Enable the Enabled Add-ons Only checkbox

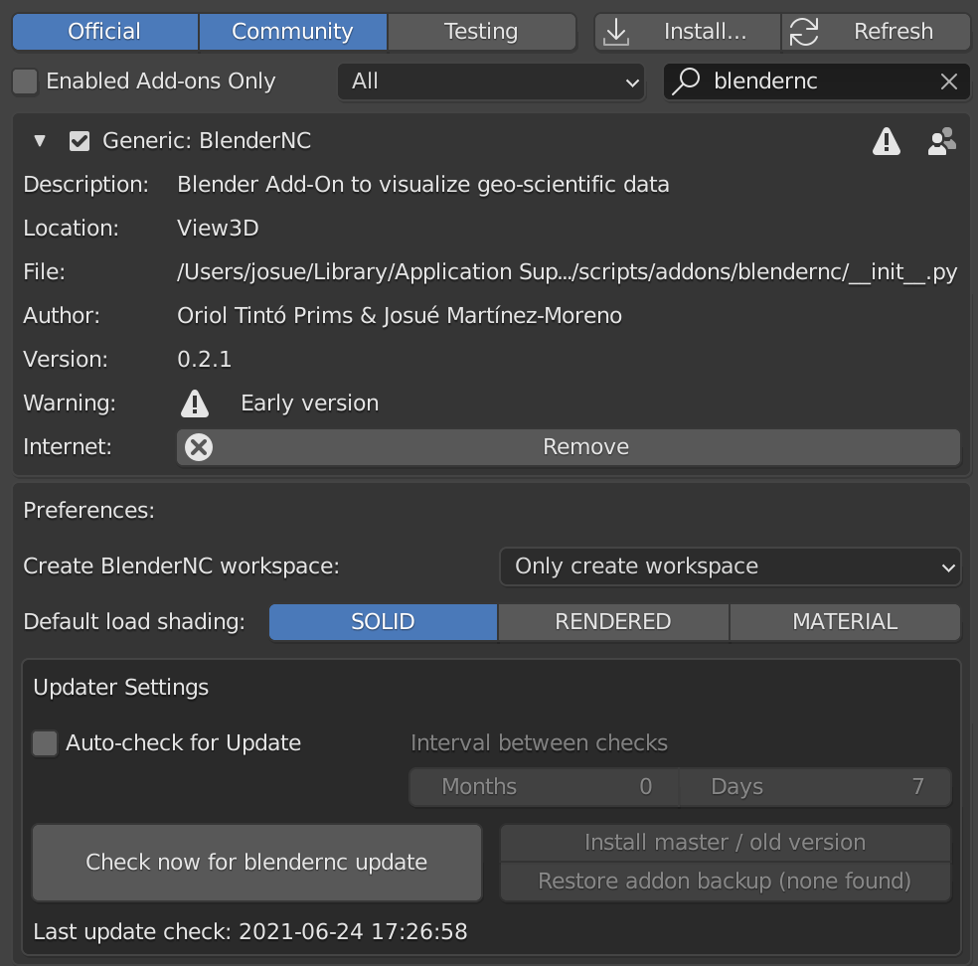[x=24, y=81]
